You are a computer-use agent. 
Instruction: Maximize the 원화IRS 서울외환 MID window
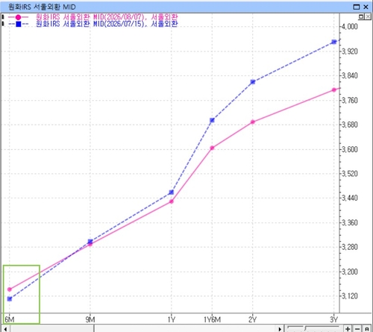pyautogui.click(x=357, y=7)
